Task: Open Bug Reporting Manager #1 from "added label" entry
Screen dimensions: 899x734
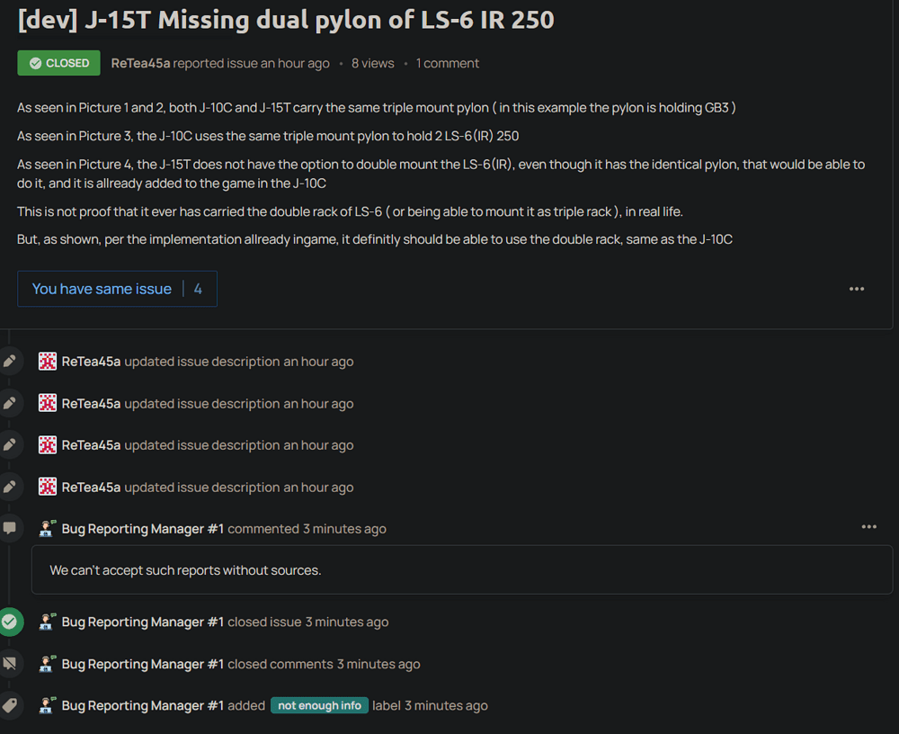Action: pyautogui.click(x=142, y=706)
